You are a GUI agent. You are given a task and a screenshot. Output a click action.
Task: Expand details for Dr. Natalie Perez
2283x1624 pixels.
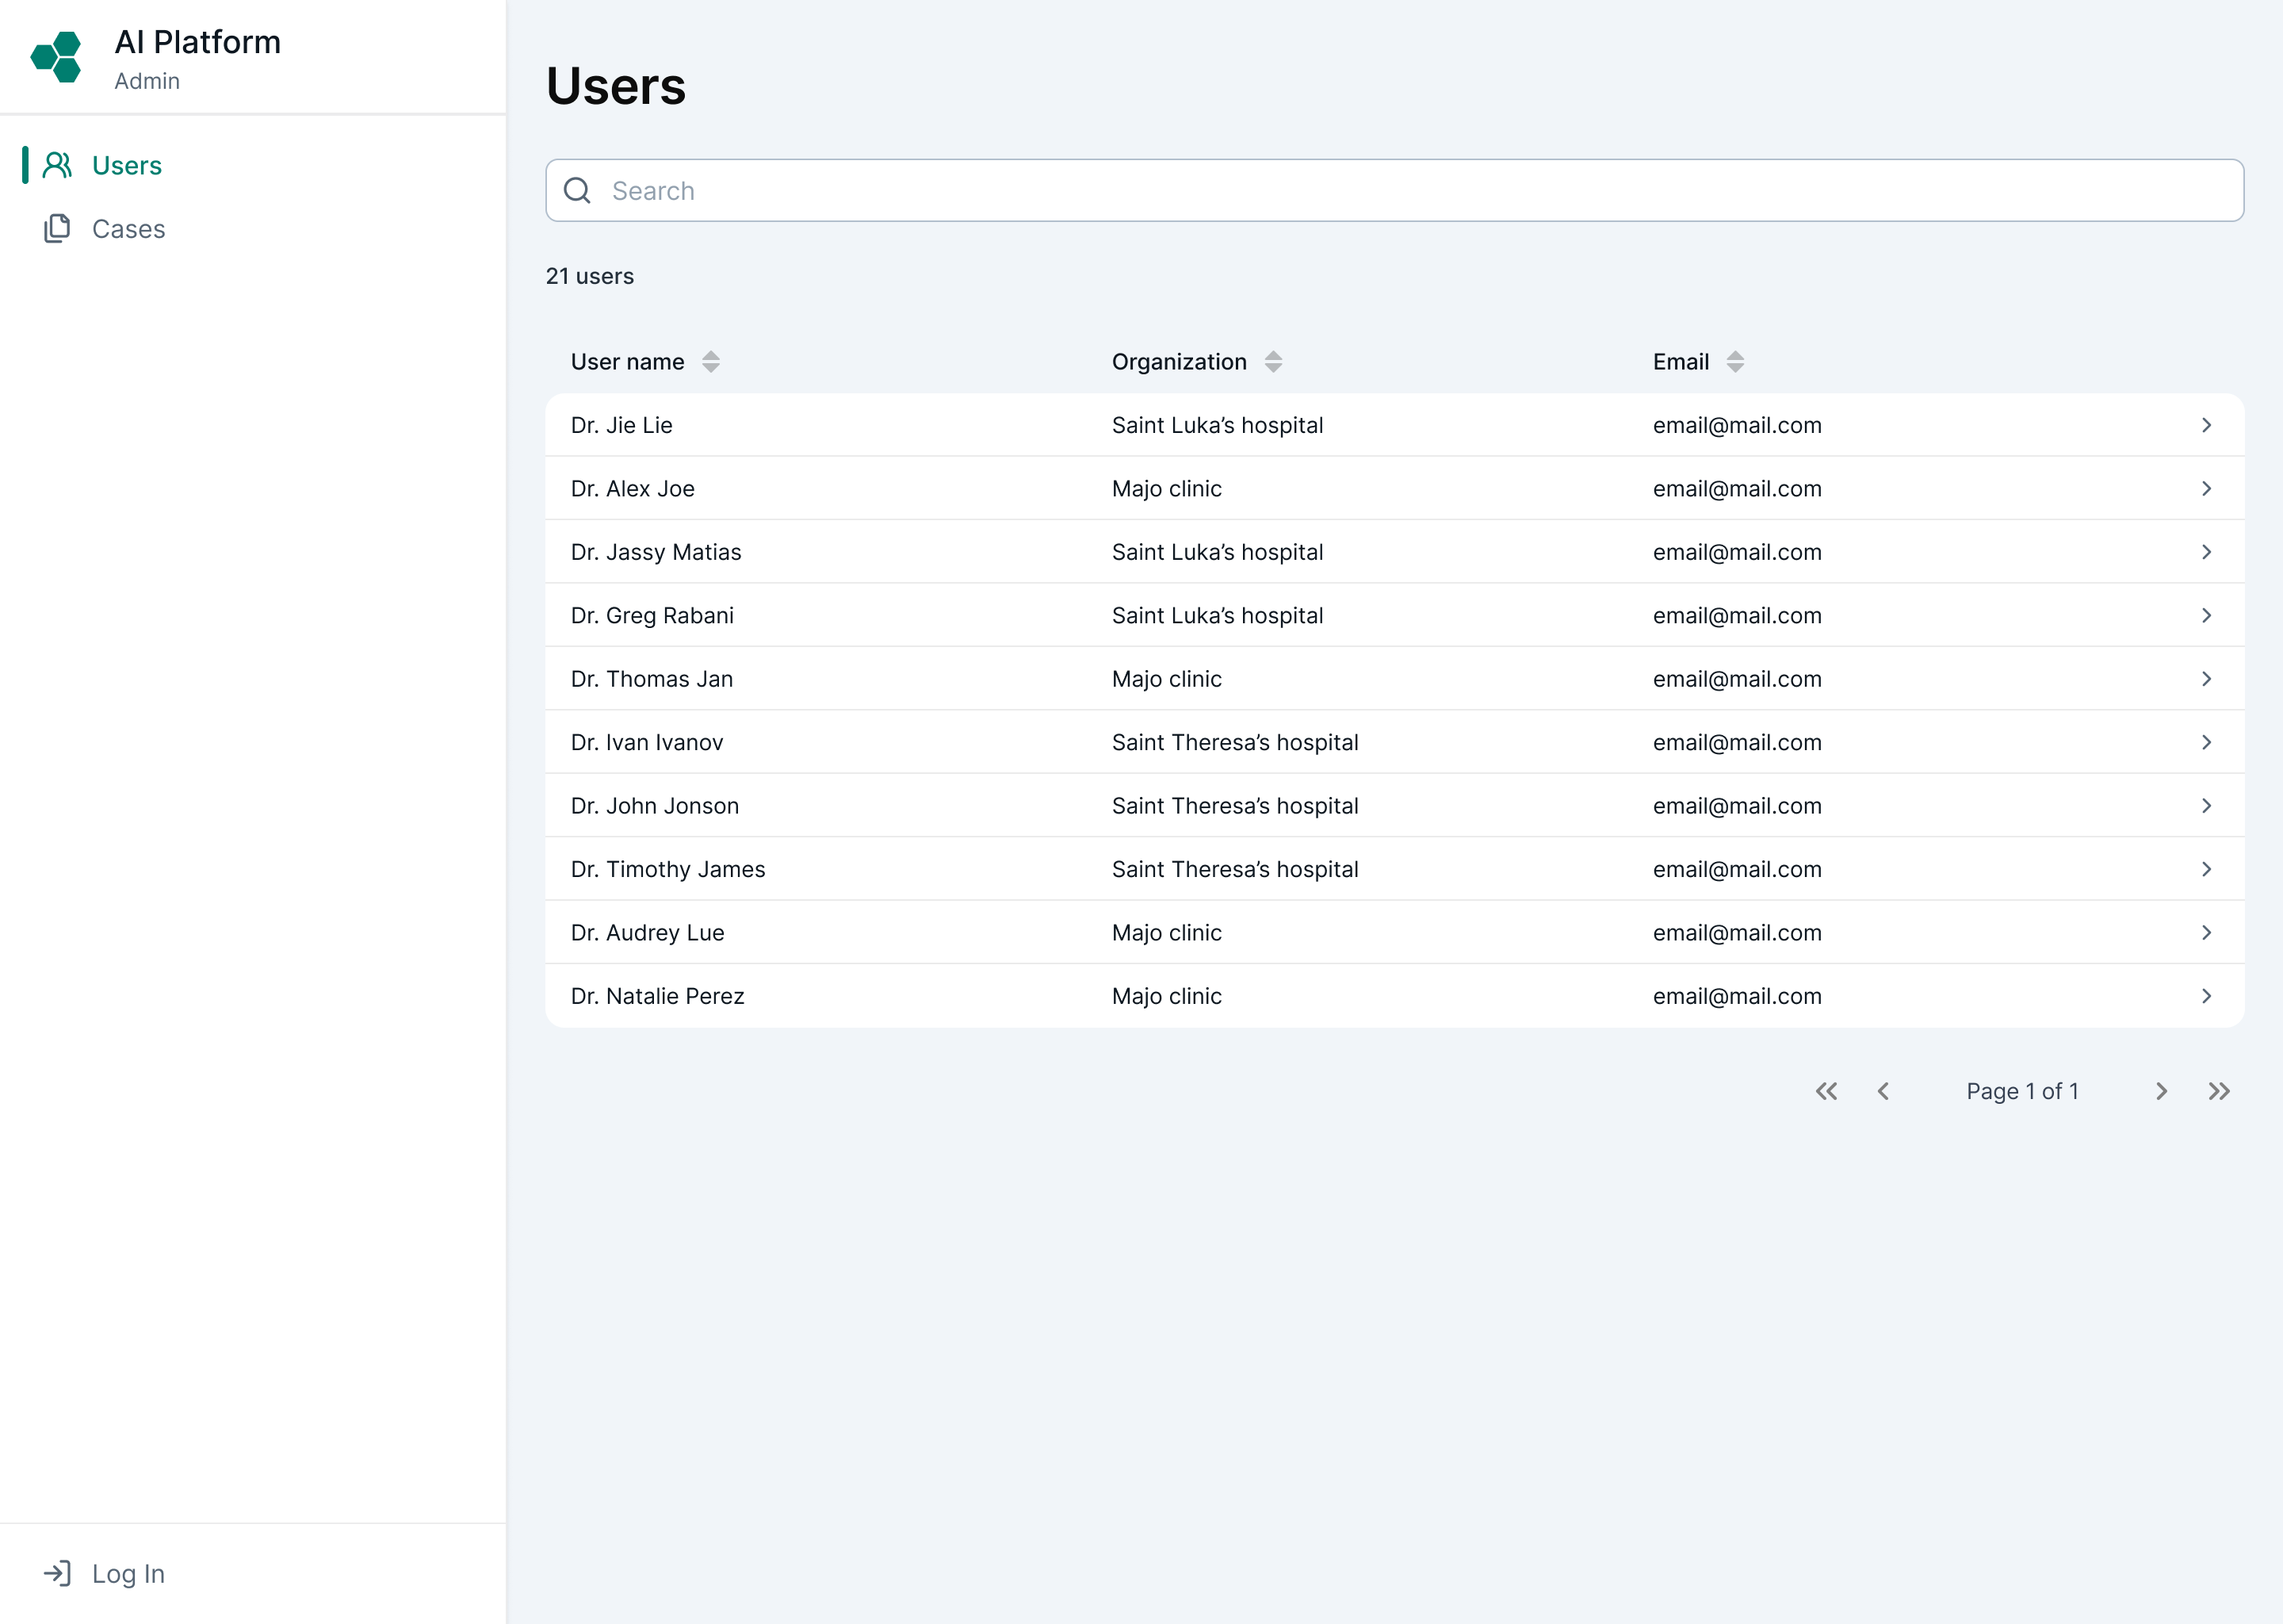point(2207,995)
